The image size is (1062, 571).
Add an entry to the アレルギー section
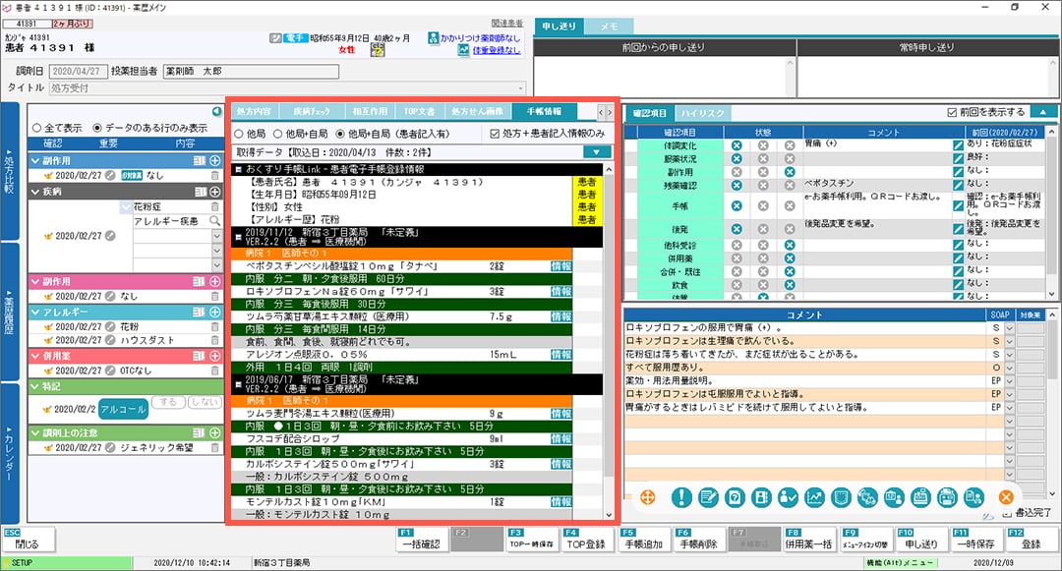click(x=214, y=312)
